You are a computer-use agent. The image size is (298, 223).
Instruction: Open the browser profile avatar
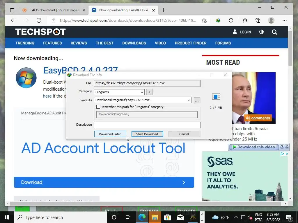(x=271, y=20)
